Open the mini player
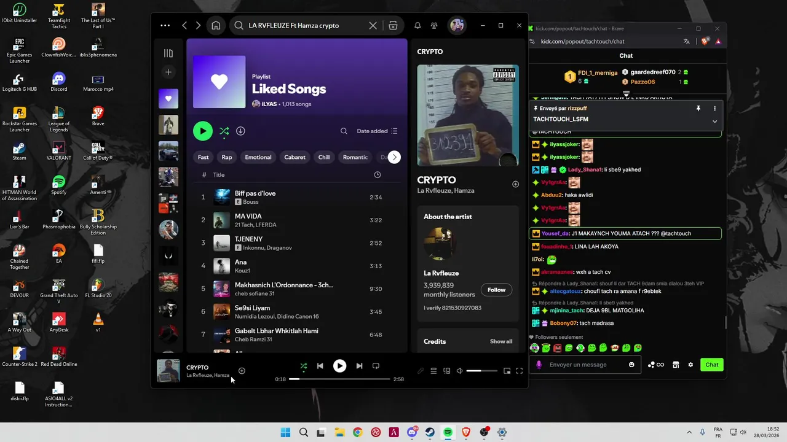This screenshot has width=787, height=442. pyautogui.click(x=507, y=371)
